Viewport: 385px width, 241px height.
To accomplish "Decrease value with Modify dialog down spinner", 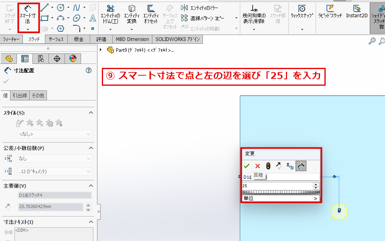I will pos(316,188).
